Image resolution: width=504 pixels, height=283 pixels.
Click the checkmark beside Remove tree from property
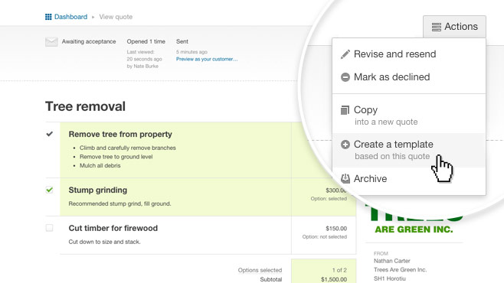[49, 134]
